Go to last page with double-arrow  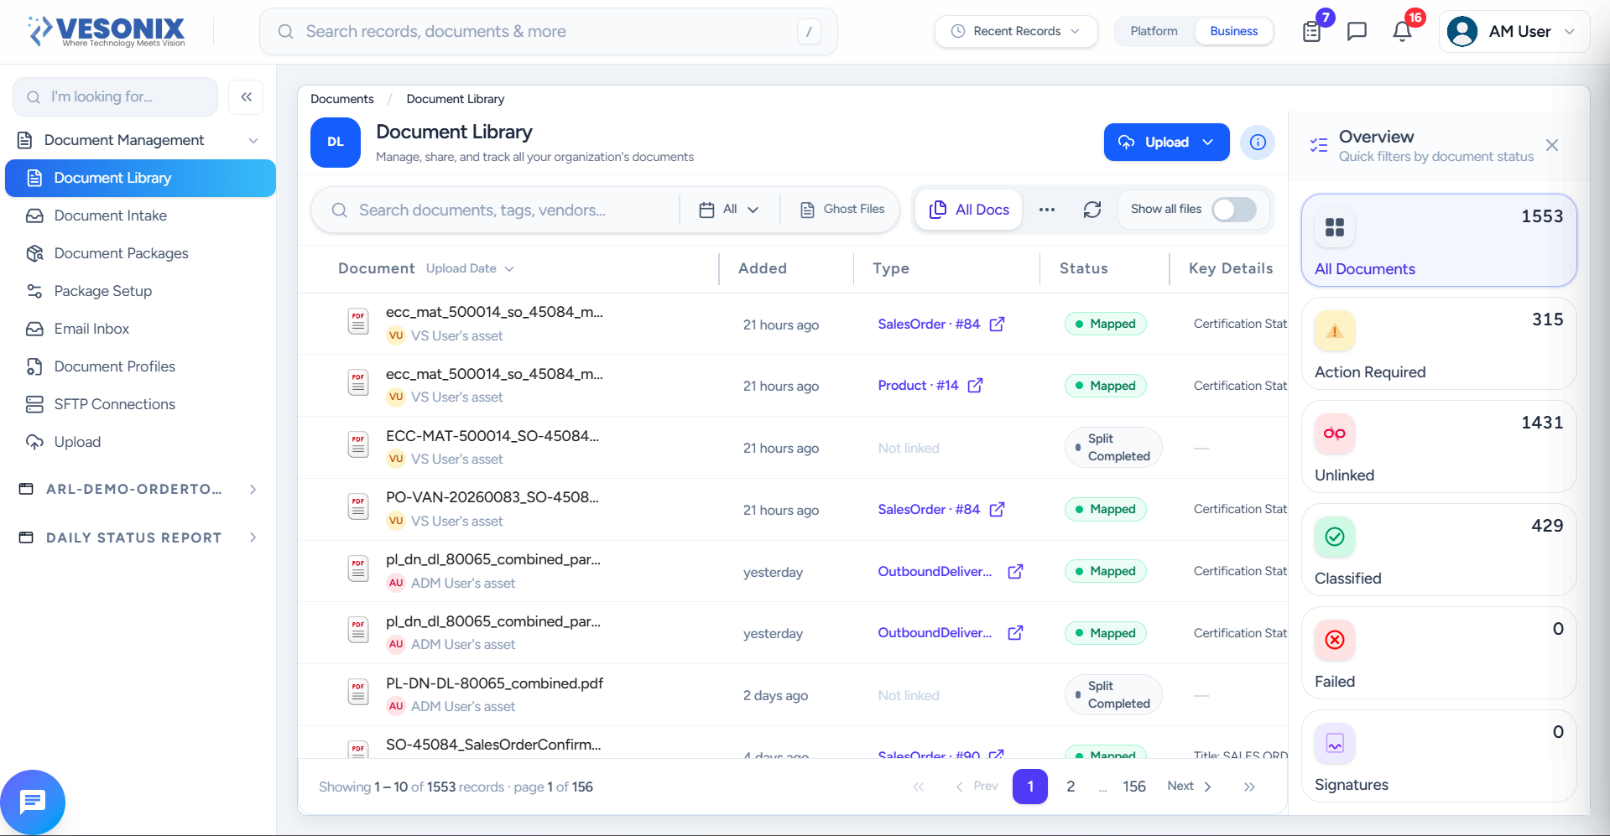(1249, 787)
